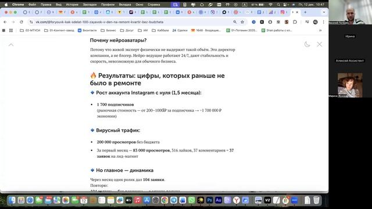This screenshot has height=209, width=372.
Task: Open Adobe Audition in the dock
Action: point(219,200)
